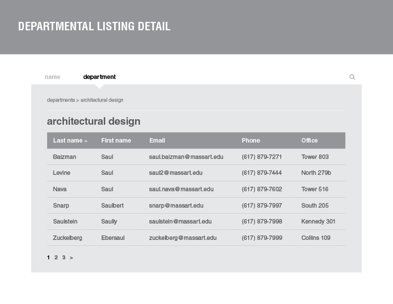Select last name Zuckelberg

(x=67, y=238)
